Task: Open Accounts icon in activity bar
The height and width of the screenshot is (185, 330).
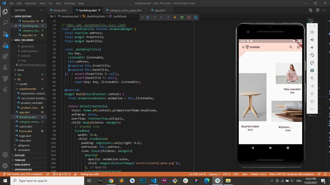Action: 5,155
